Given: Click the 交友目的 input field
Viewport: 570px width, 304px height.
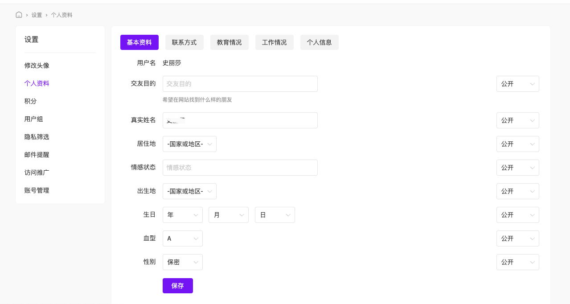Looking at the screenshot, I should (x=240, y=84).
